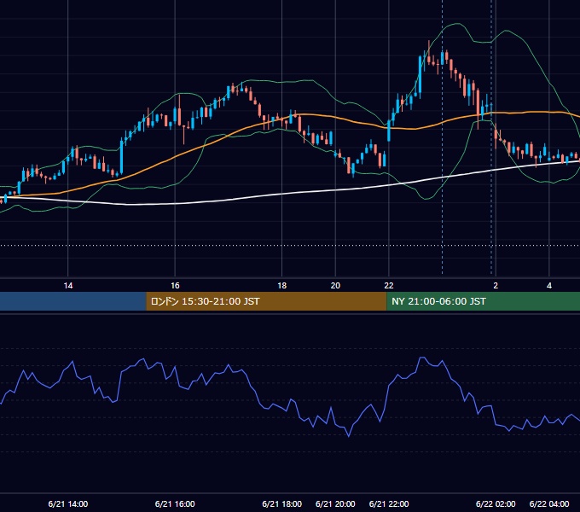Screen dimensions: 580x512
Task: Click the 6/21 22:00 date label
Action: pyautogui.click(x=389, y=503)
